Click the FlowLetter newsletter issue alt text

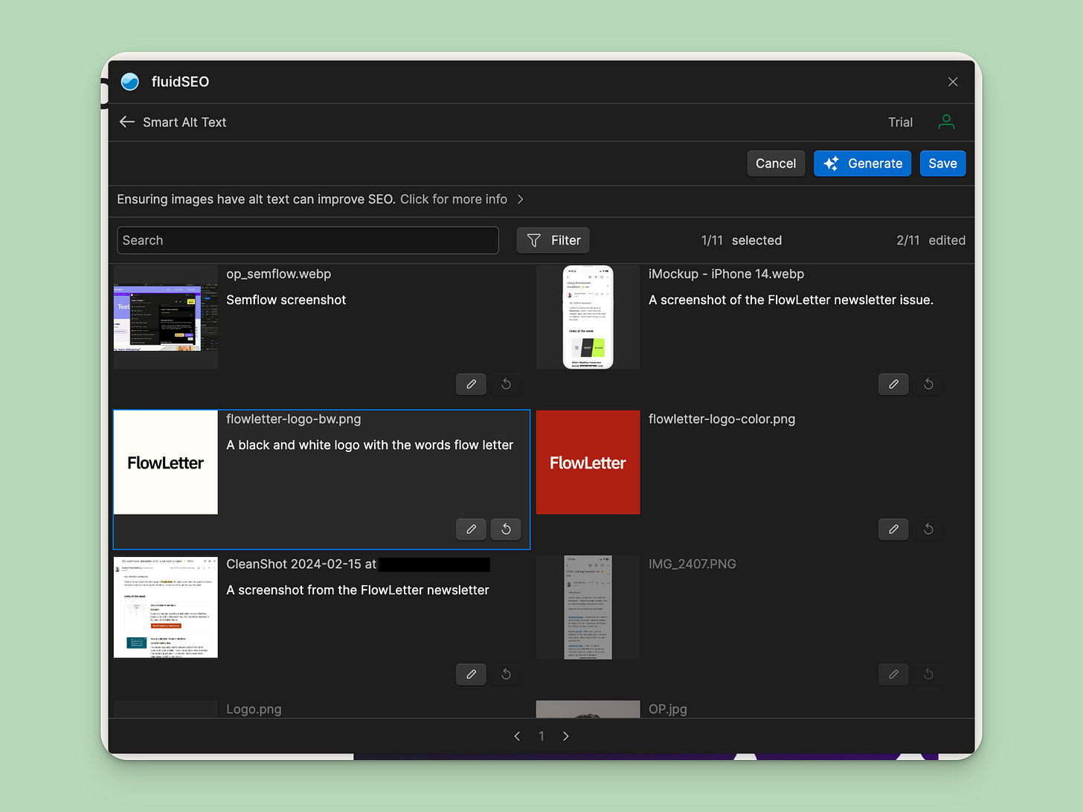pyautogui.click(x=791, y=300)
